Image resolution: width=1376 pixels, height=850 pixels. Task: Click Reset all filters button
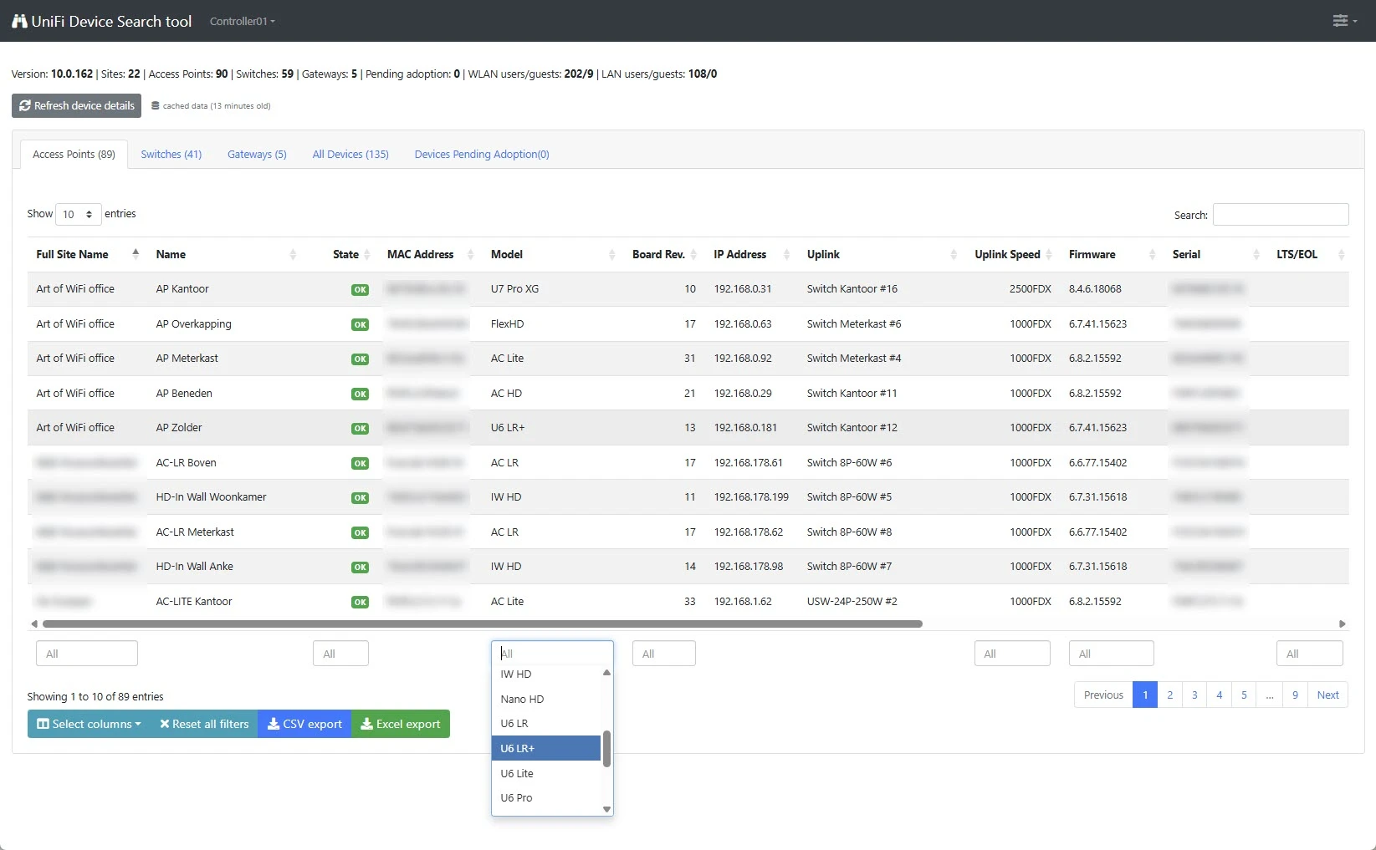[x=204, y=724]
